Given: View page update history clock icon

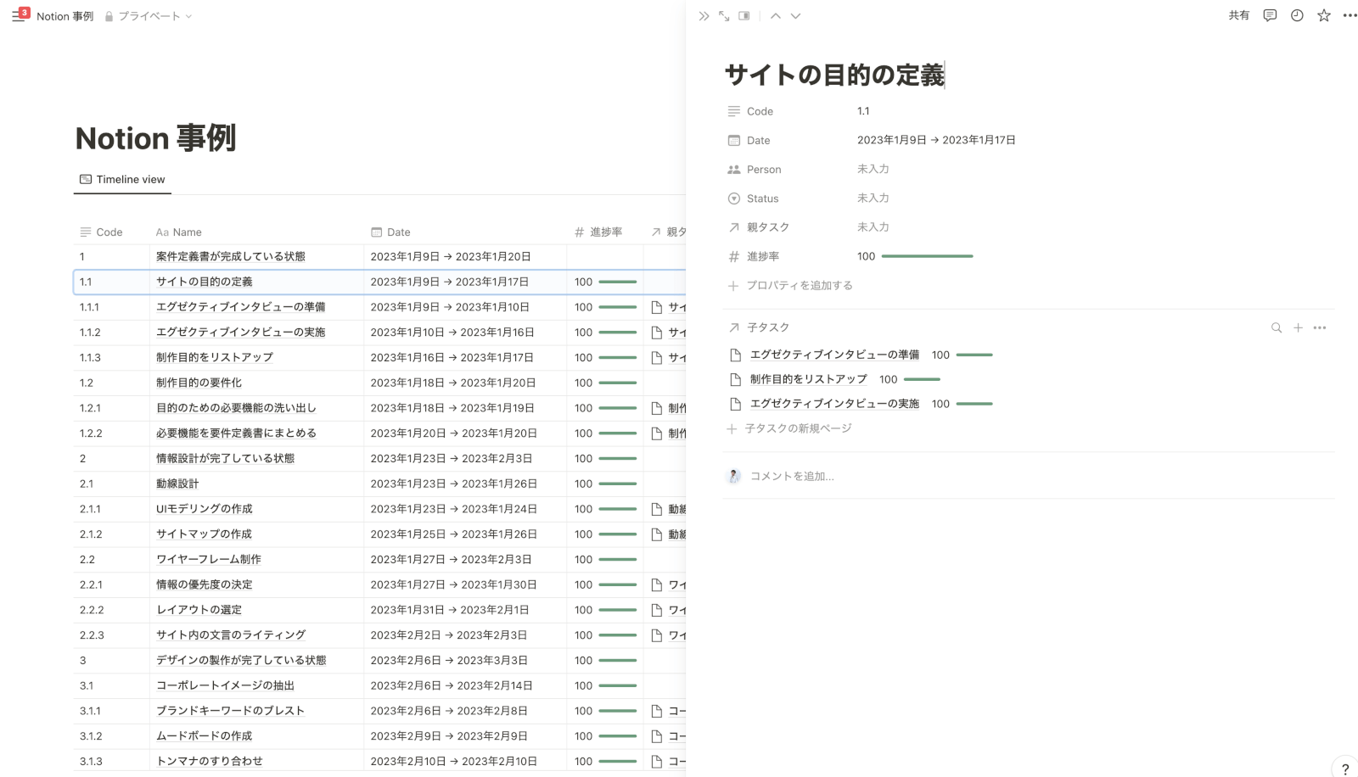Looking at the screenshot, I should [1297, 15].
